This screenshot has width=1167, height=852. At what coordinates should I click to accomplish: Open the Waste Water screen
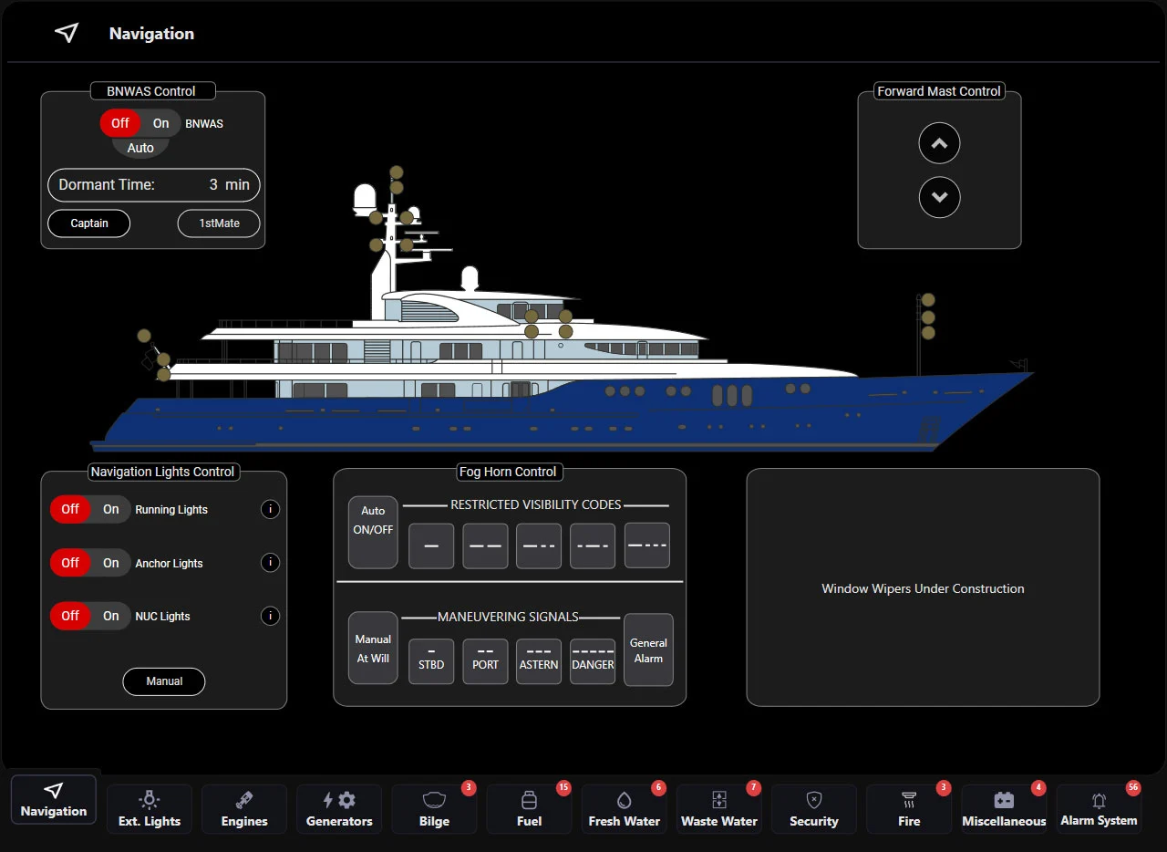(x=718, y=809)
